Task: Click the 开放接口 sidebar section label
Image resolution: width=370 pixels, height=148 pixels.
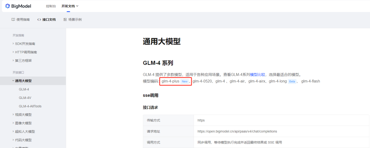Action: click(x=18, y=72)
